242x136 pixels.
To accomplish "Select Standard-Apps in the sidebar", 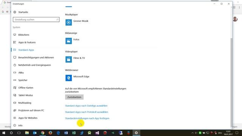I will click(x=26, y=50).
